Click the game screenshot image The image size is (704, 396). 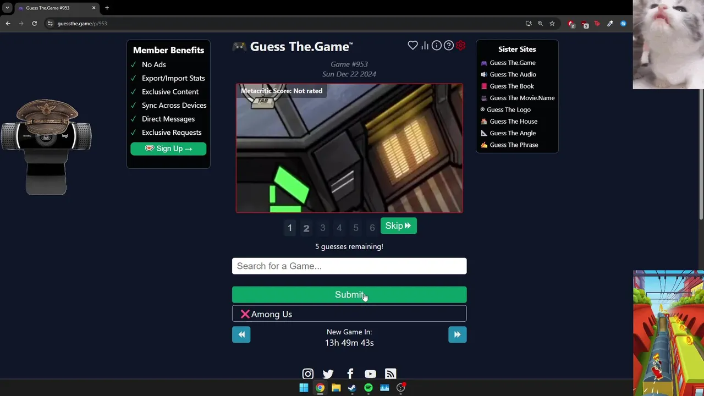pos(349,148)
